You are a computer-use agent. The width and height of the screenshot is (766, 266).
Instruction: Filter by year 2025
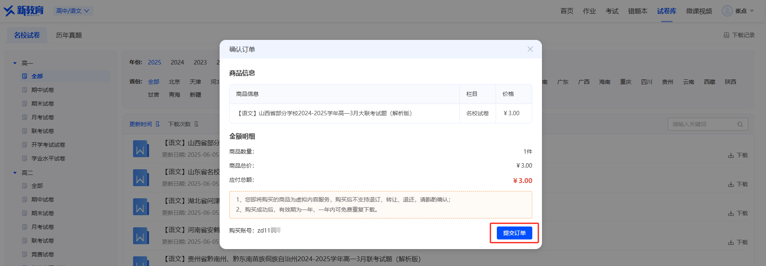[x=154, y=62]
